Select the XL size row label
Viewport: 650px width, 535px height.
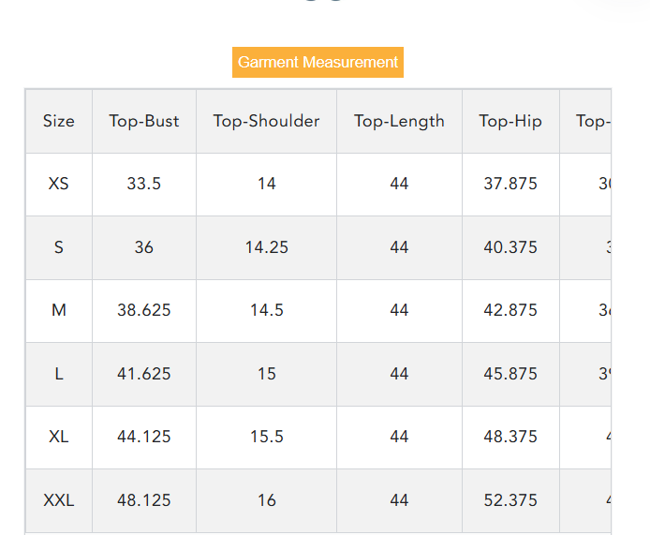pyautogui.click(x=58, y=437)
